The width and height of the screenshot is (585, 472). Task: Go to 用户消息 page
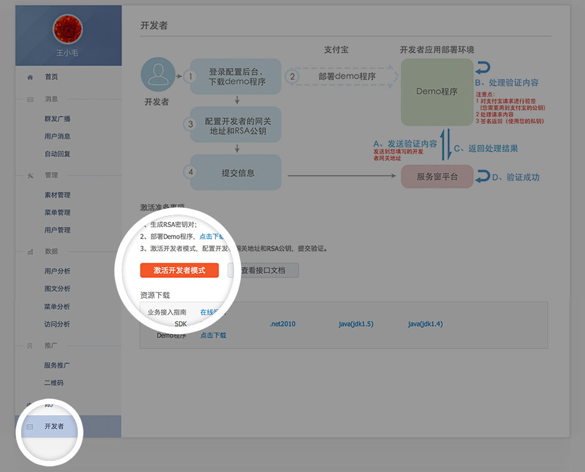(57, 136)
